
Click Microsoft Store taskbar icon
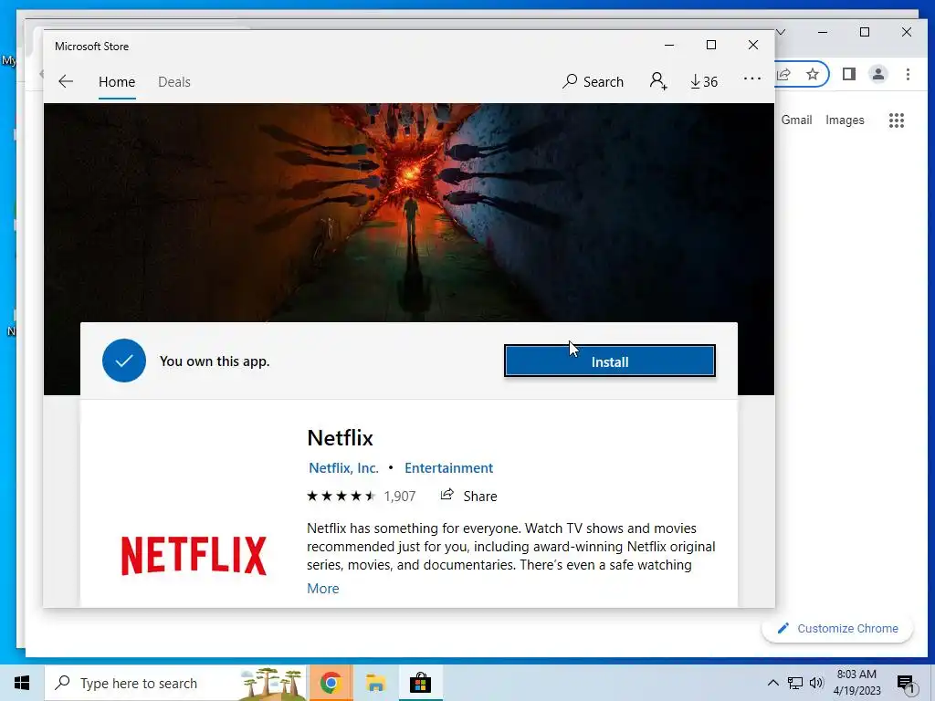point(420,683)
